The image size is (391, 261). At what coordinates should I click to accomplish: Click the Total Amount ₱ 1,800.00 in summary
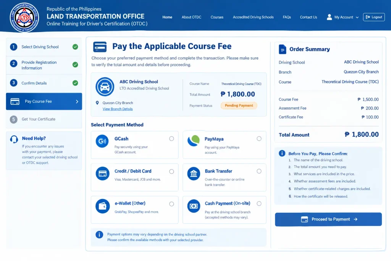tap(362, 135)
